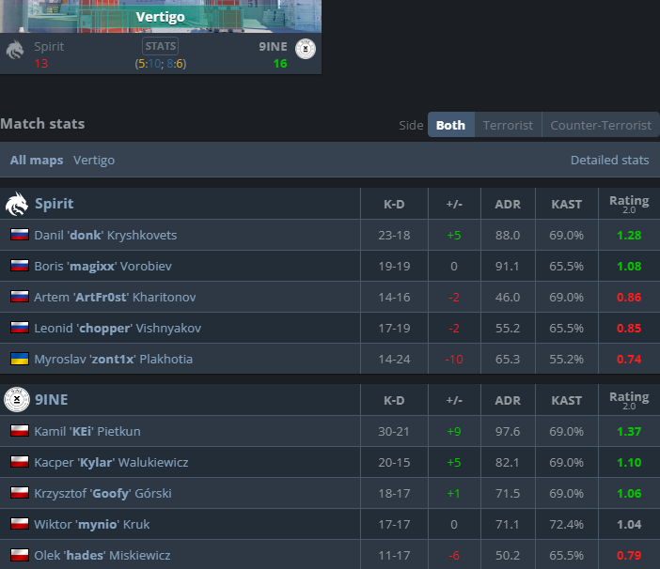Click magixx's 91.1 ADR value
The image size is (660, 569).
tap(507, 266)
